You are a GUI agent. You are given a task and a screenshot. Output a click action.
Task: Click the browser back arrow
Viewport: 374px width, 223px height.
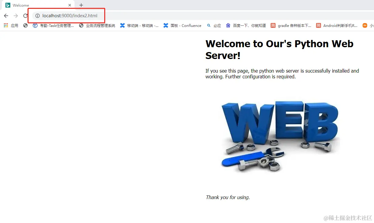pos(6,16)
